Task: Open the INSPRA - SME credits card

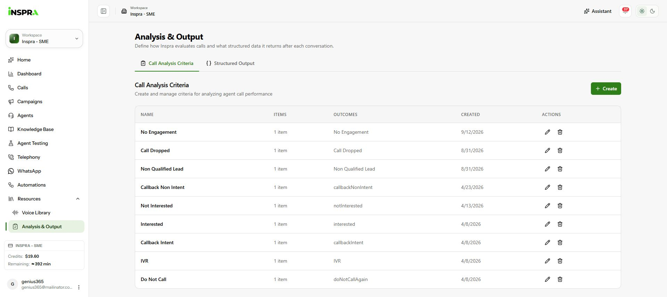Action: coord(44,255)
